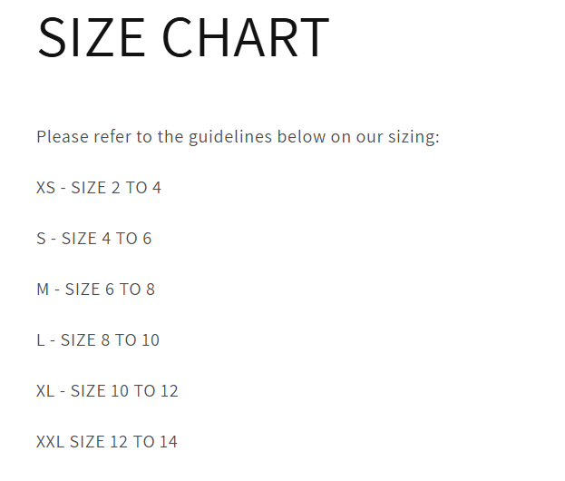Click the number 12 in the XL row

coord(170,391)
